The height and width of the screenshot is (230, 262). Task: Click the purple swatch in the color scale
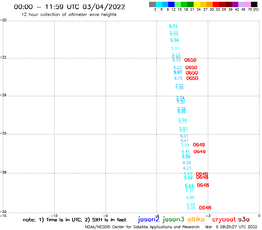pyautogui.click(x=235, y=4)
